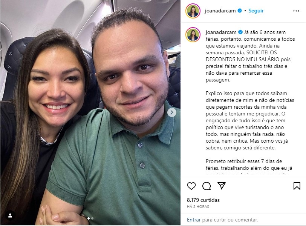Open comments via the speech bubble icon
Screen dimensions: 306x226
click(x=207, y=186)
